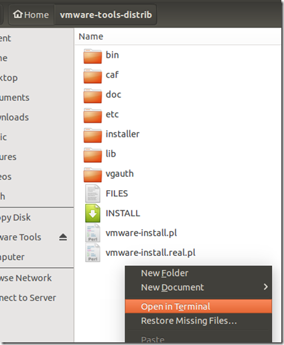Screen dimensions: 284x345
Task: Open Pictures in the sidebar
Action: pyautogui.click(x=37, y=157)
